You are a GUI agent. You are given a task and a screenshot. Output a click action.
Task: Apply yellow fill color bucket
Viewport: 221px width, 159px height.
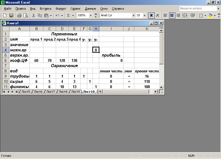tap(210, 15)
